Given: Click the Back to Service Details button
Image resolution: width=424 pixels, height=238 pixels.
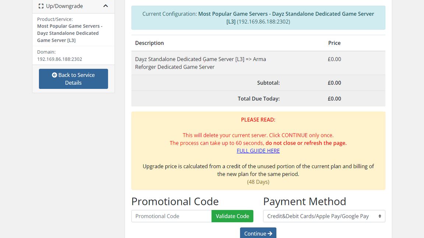Looking at the screenshot, I should 73,79.
